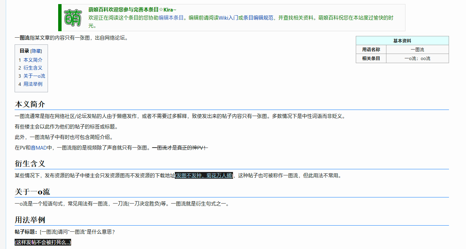Open the 音MAD link
The image size is (466, 249).
pyautogui.click(x=39, y=148)
